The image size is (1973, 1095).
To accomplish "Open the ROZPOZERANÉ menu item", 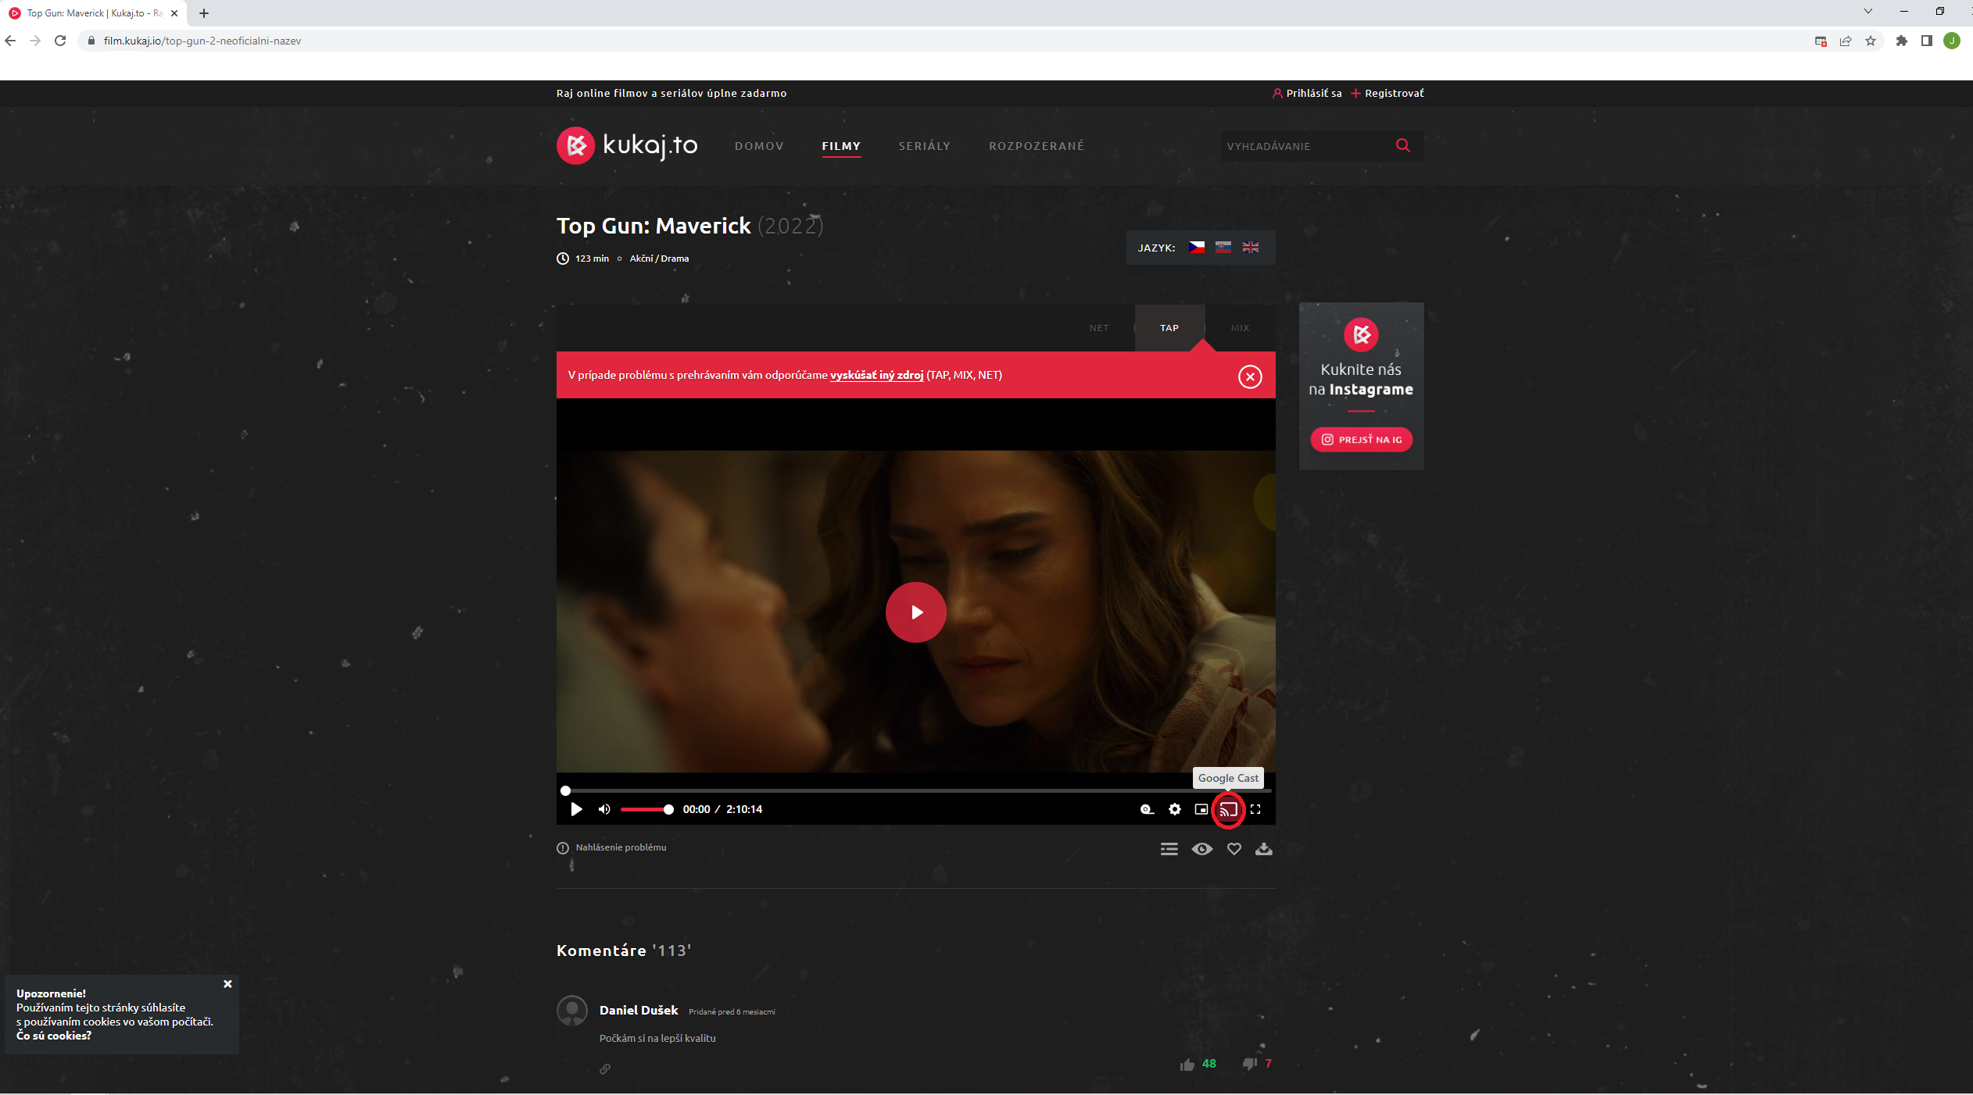I will point(1037,147).
